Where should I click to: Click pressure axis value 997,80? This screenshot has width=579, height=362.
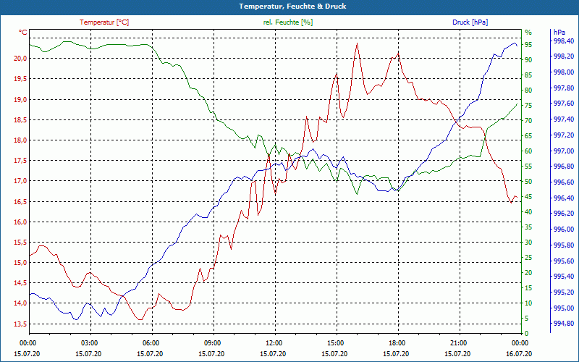pos(564,88)
